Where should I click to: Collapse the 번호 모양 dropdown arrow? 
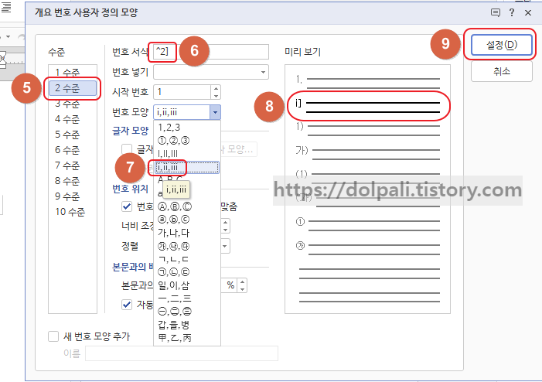pyautogui.click(x=215, y=112)
